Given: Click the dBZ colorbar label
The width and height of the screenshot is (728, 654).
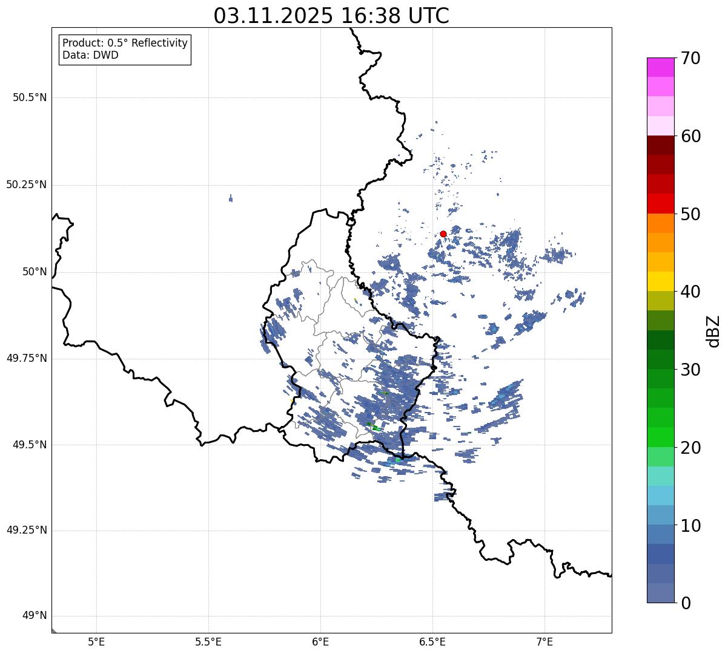Looking at the screenshot, I should pos(713,330).
